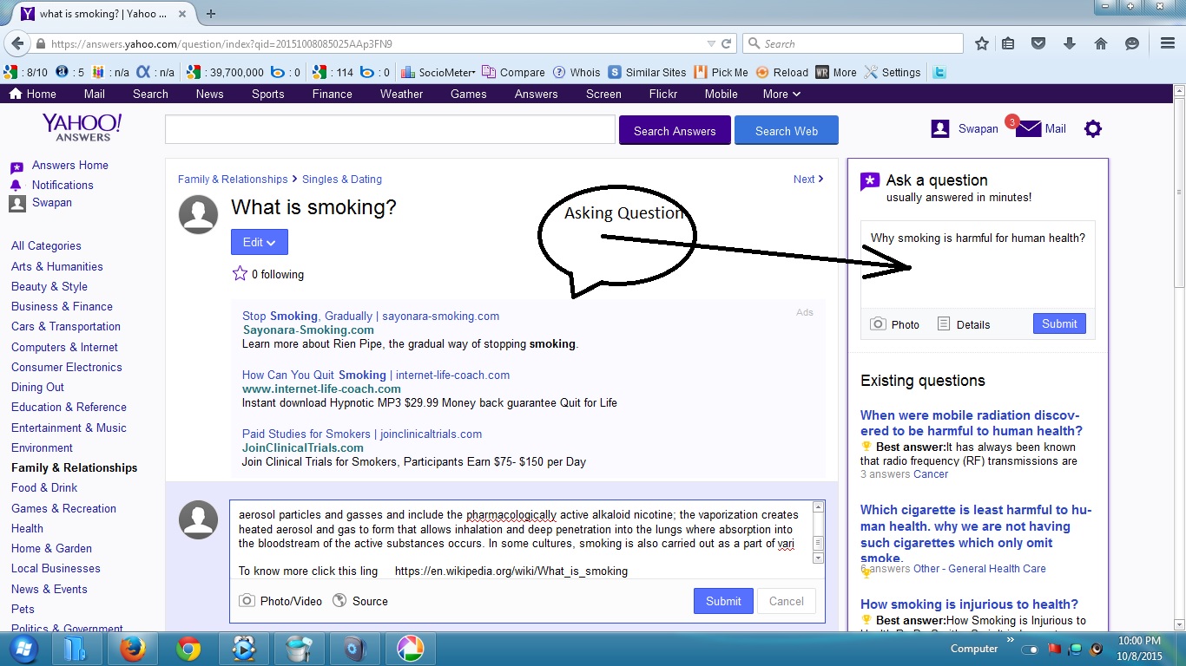The height and width of the screenshot is (666, 1186).
Task: Open the Firefox hamburger menu
Action: 1168,43
